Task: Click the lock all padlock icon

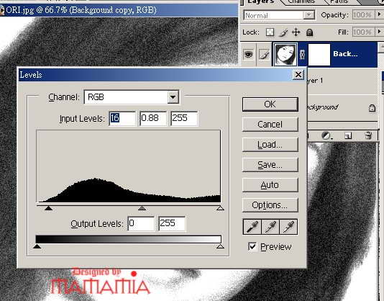Action: coord(309,32)
